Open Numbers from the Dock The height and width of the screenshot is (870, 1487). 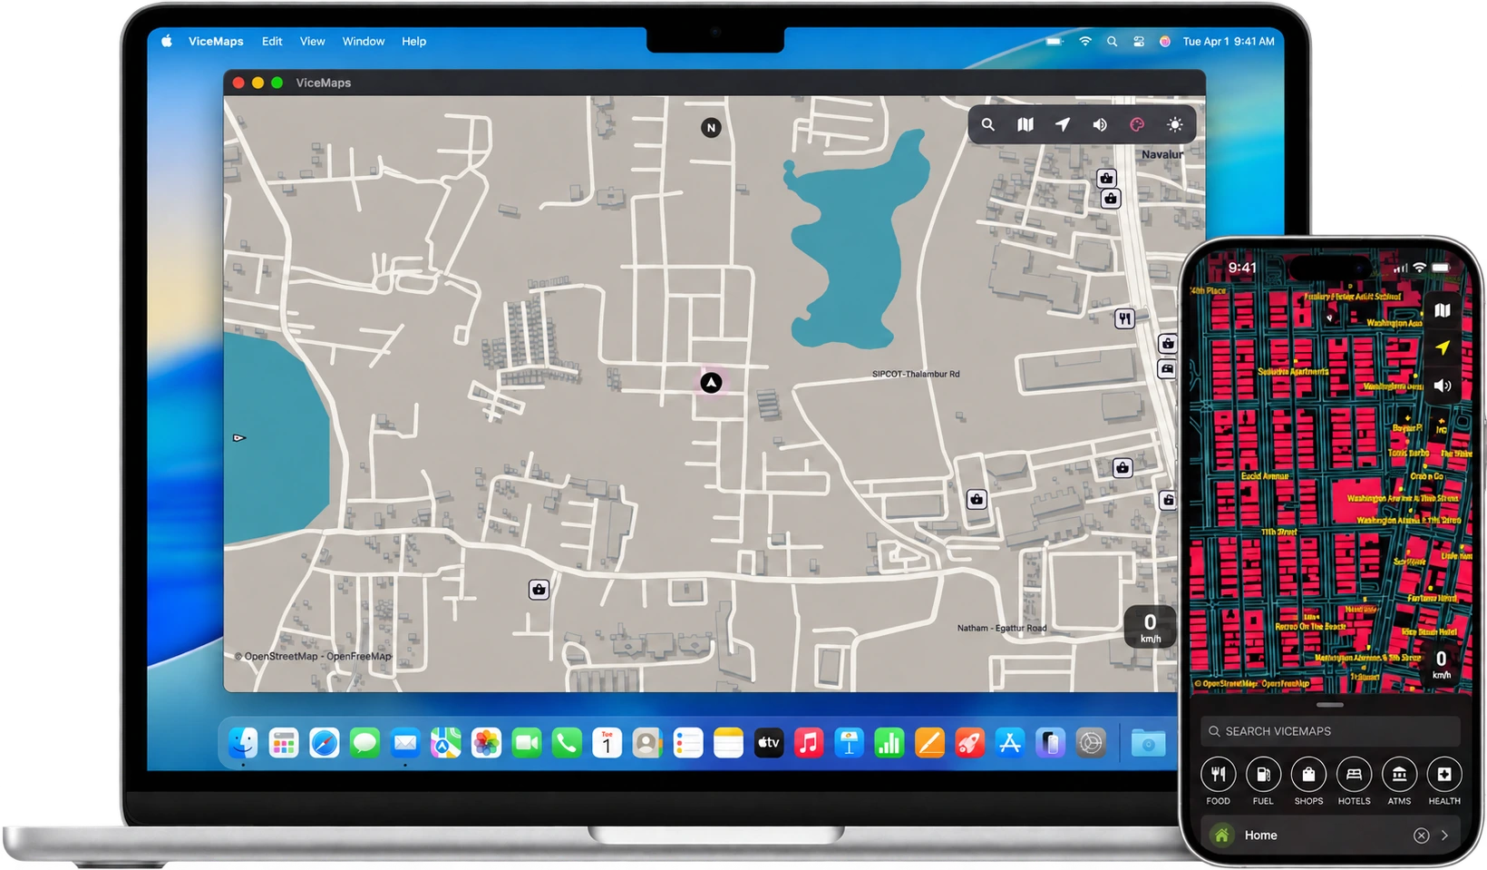(889, 744)
